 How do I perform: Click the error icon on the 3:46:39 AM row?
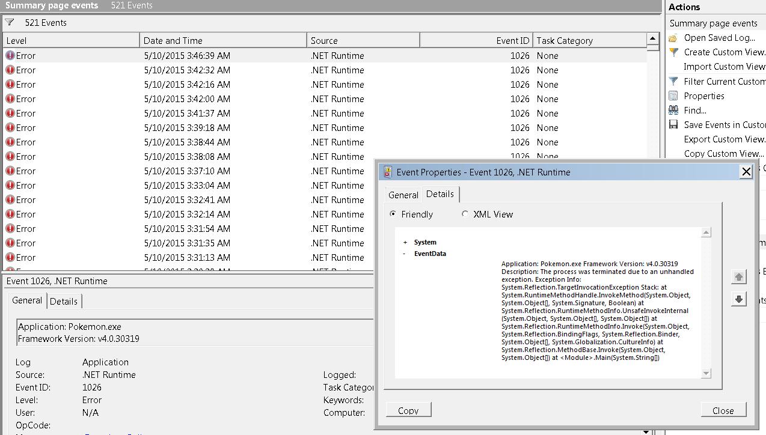click(10, 55)
